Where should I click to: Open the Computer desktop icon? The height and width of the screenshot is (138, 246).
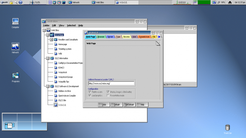coord(15,21)
